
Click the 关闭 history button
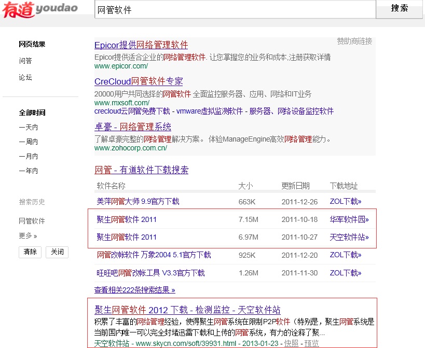pos(57,252)
